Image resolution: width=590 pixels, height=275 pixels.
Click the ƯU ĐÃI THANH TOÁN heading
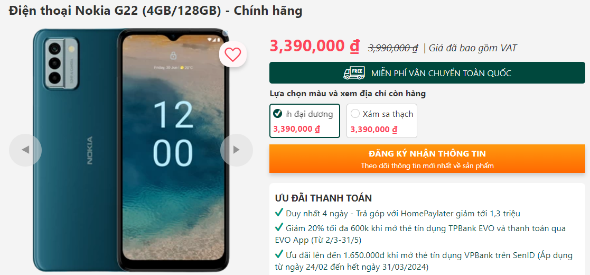[x=323, y=198]
